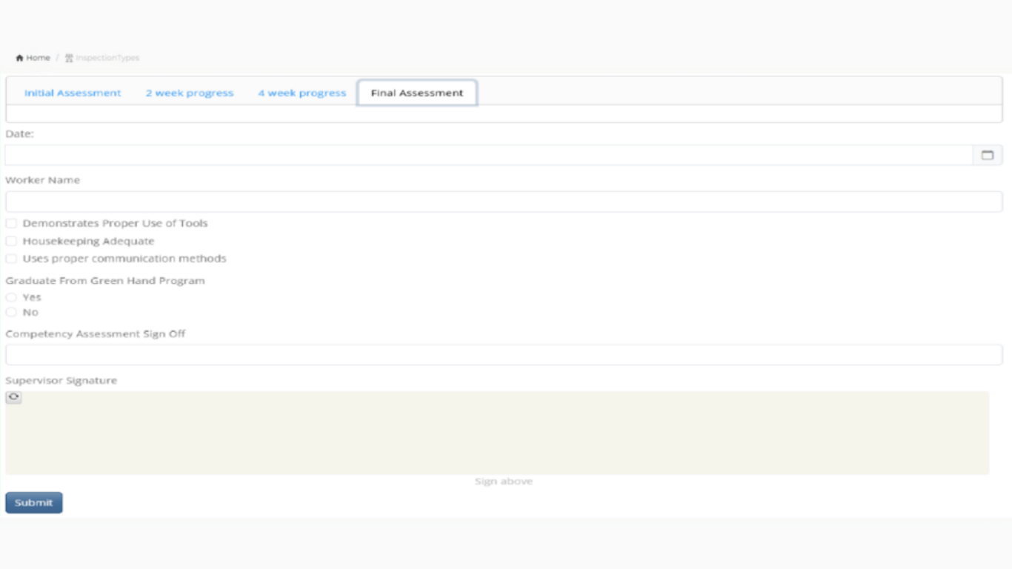
Task: Click the icon beside InspectionTypes breadcrumb
Action: 69,58
